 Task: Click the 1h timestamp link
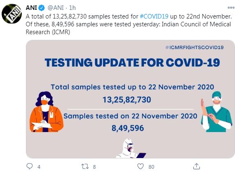[x=72, y=8]
